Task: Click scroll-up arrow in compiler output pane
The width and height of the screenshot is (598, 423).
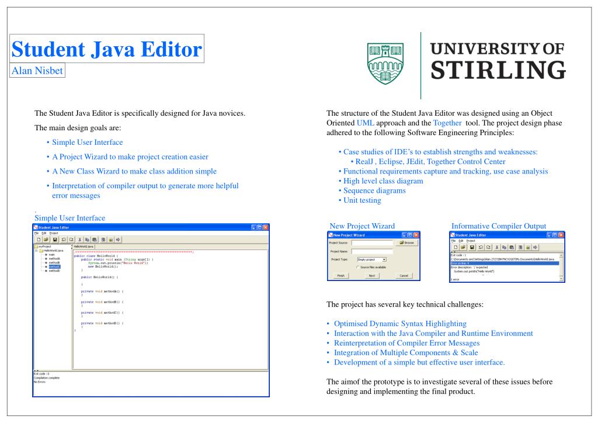Action: coord(561,255)
